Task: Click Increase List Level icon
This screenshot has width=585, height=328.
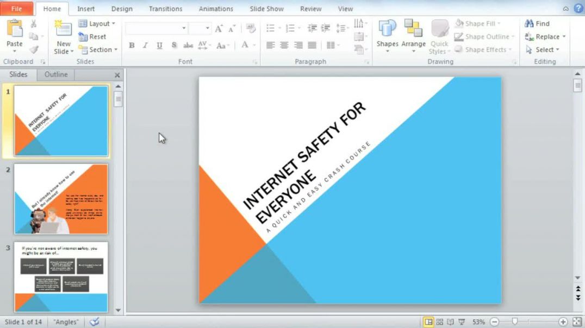Action: [326, 28]
